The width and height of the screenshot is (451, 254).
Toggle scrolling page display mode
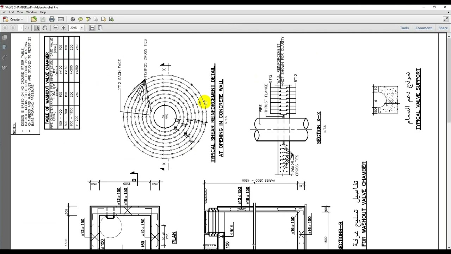[92, 28]
